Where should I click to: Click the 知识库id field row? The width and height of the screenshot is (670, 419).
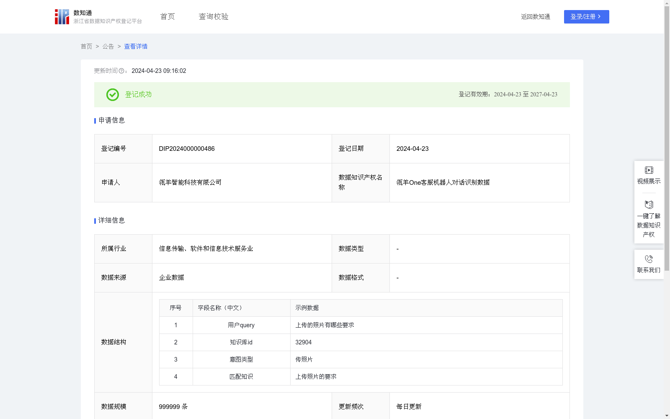[x=361, y=342]
